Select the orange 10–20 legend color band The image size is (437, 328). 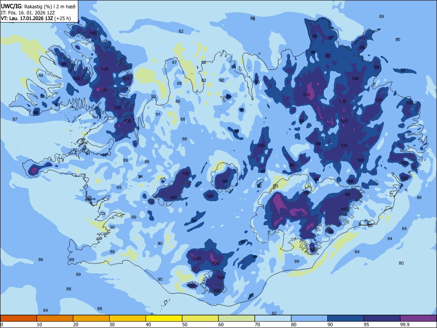coord(55,318)
